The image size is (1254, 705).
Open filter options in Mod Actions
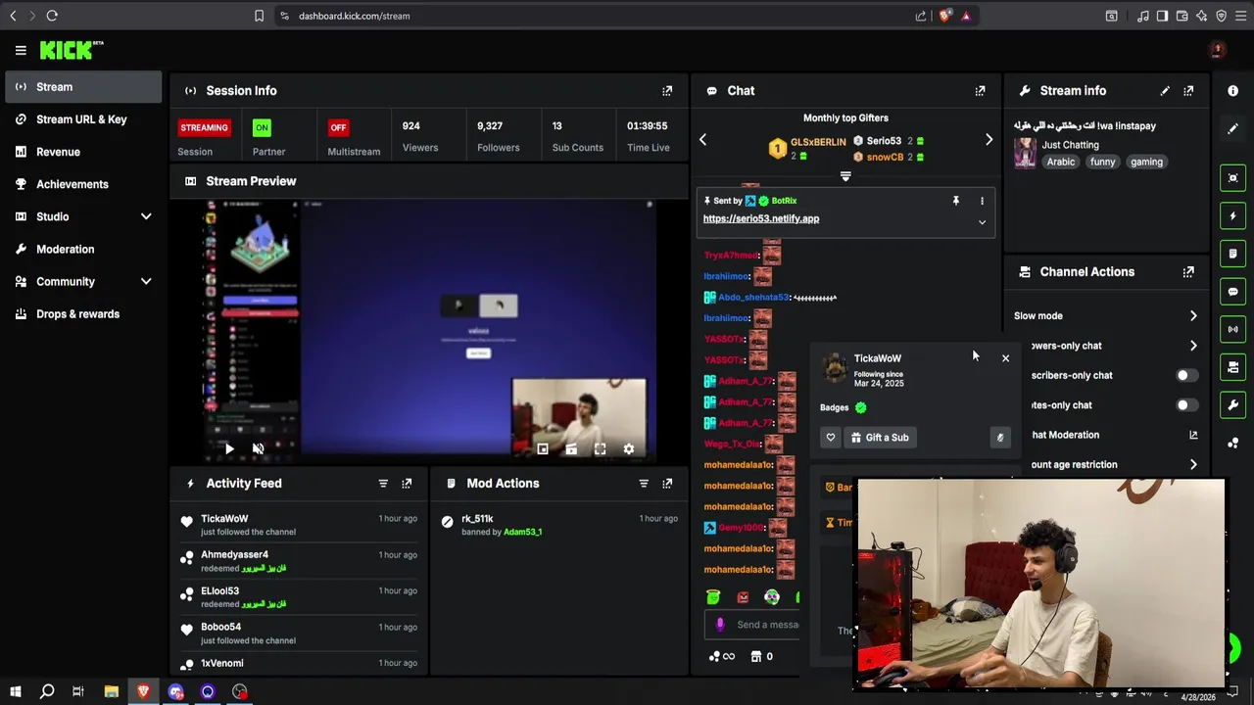[644, 484]
